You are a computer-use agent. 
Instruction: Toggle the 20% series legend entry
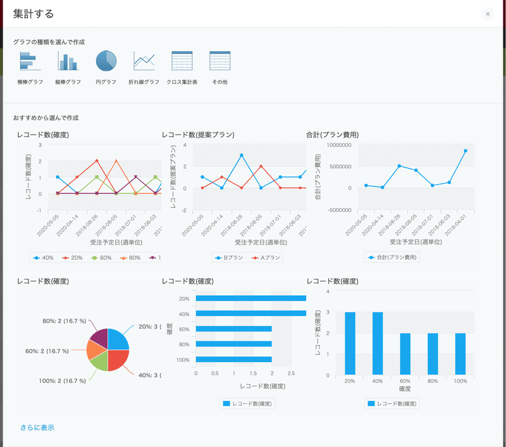(x=72, y=258)
